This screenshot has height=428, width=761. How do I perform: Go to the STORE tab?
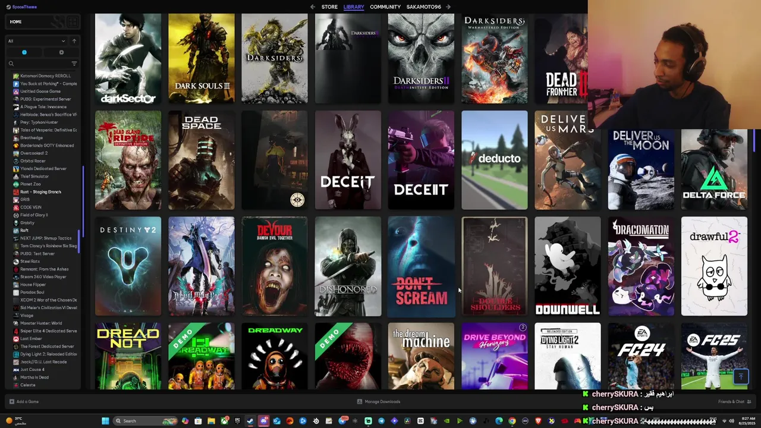click(x=329, y=7)
